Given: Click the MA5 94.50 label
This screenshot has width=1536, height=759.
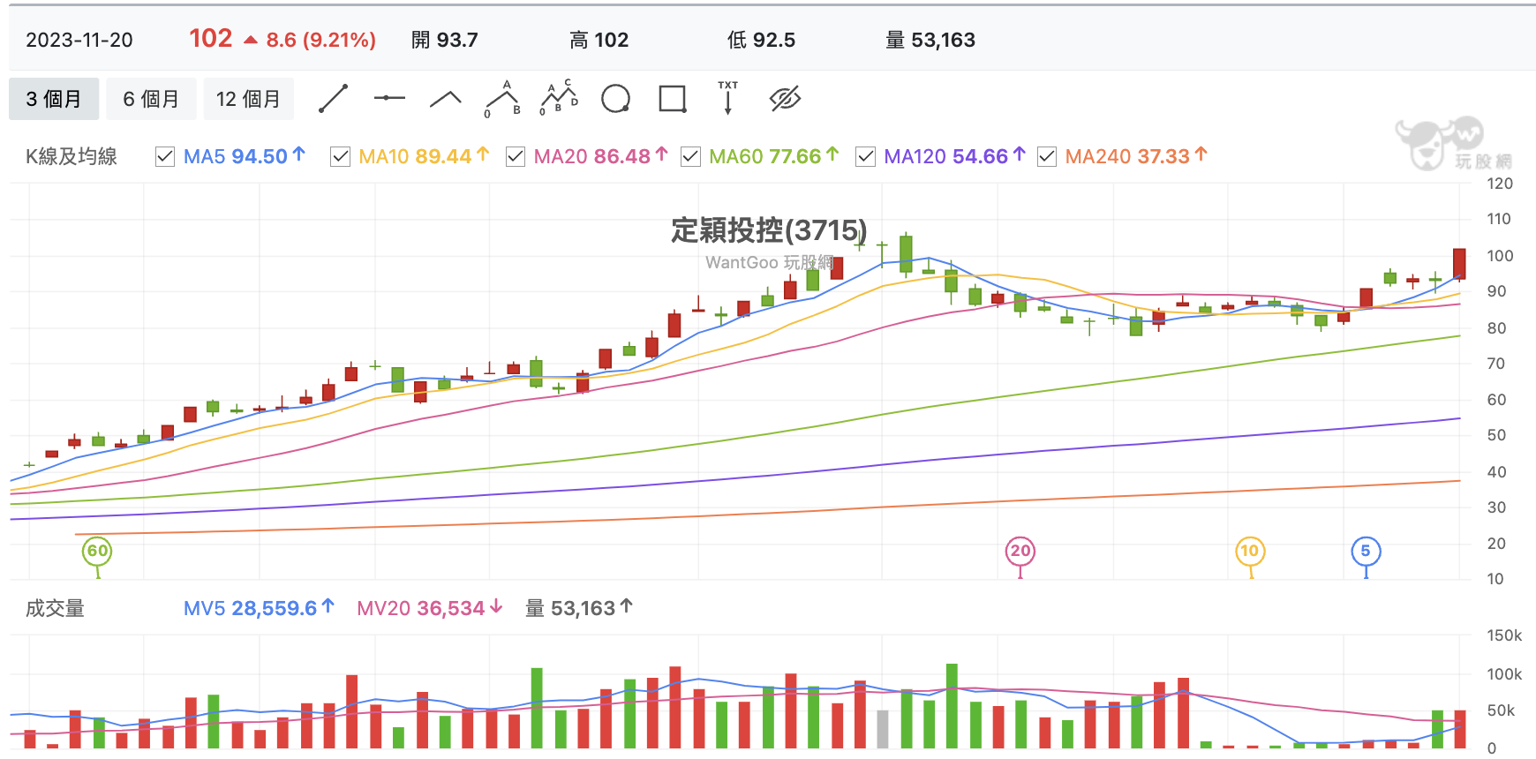Looking at the screenshot, I should pyautogui.click(x=245, y=156).
